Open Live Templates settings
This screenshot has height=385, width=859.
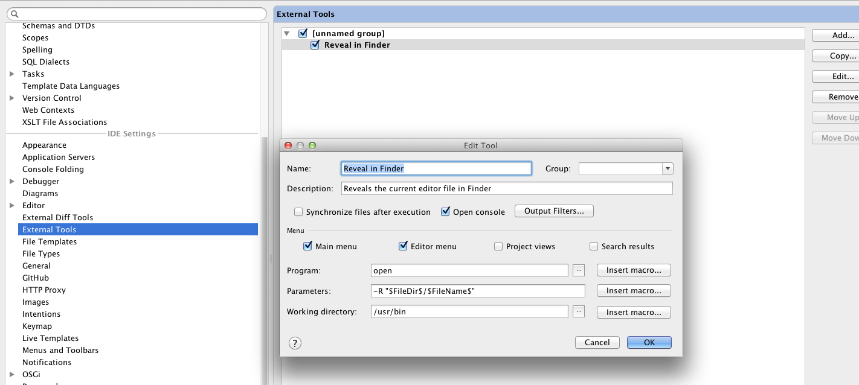pos(50,338)
